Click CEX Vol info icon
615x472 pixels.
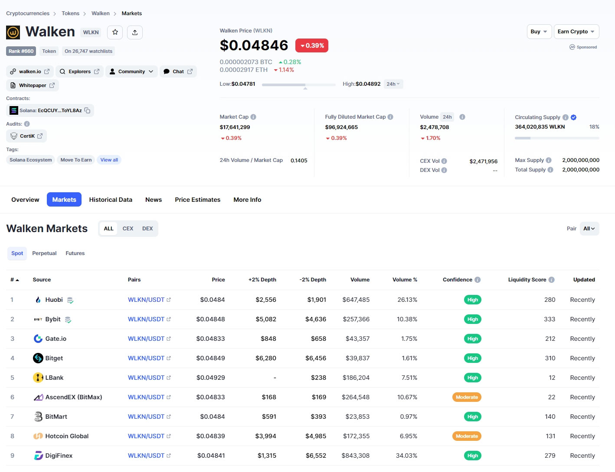(444, 161)
